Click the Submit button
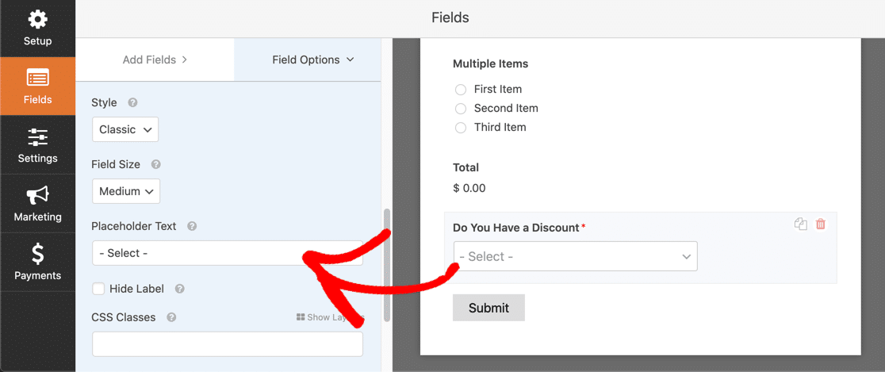 click(x=488, y=308)
